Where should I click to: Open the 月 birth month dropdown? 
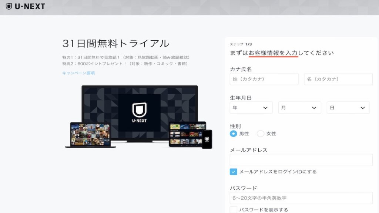(299, 108)
